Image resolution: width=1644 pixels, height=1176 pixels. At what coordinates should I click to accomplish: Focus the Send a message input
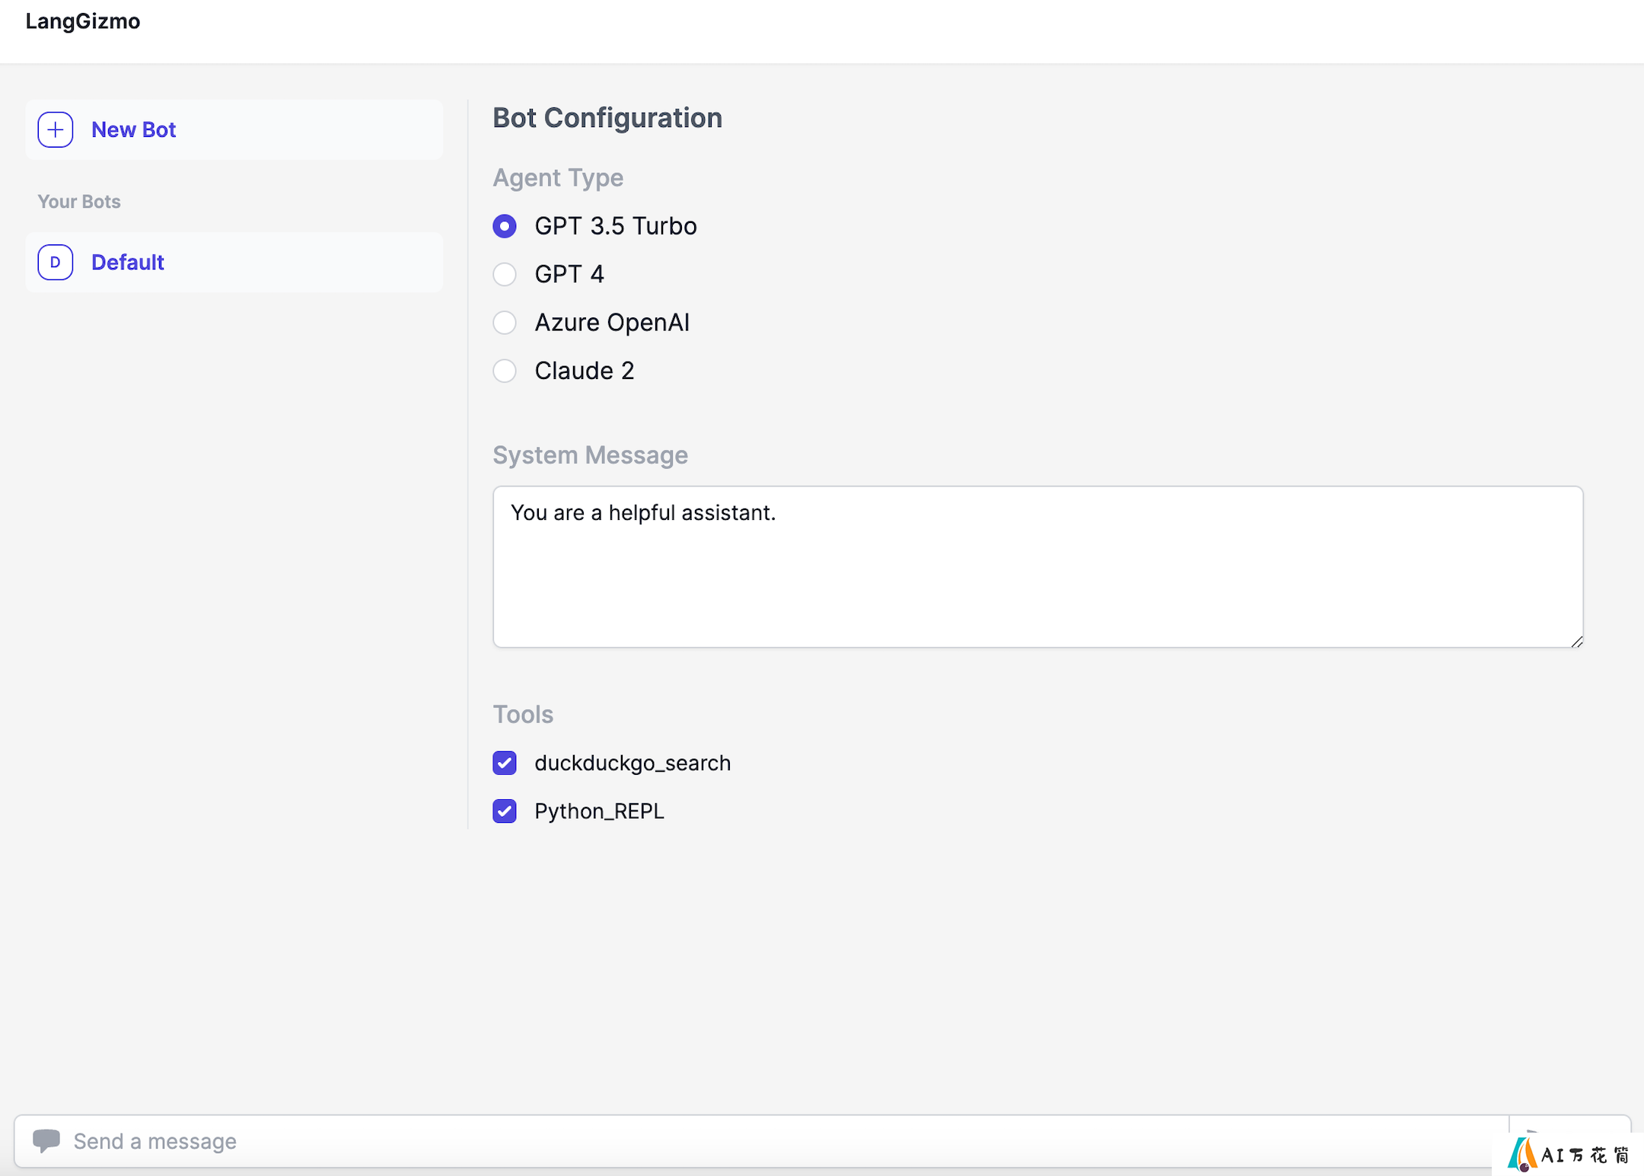click(x=761, y=1141)
